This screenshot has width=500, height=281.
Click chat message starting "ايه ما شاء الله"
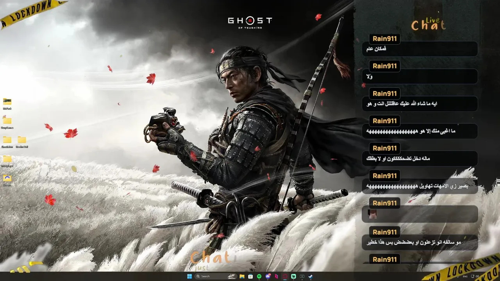[x=402, y=104]
